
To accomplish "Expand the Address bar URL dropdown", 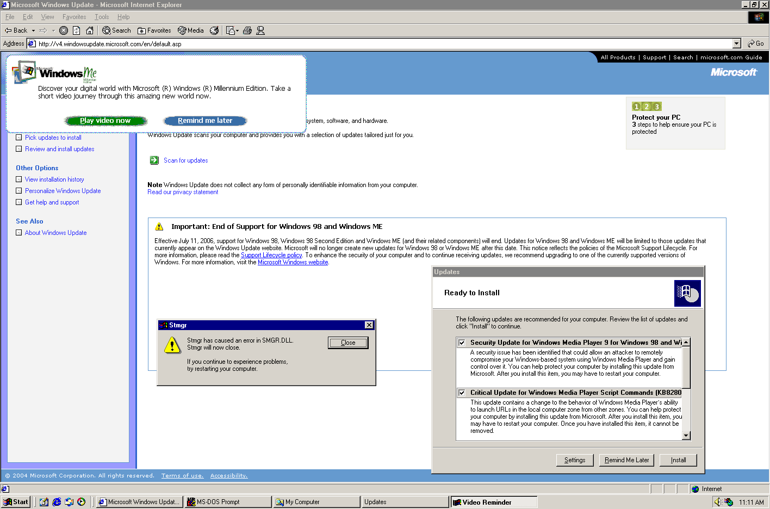I will [737, 44].
